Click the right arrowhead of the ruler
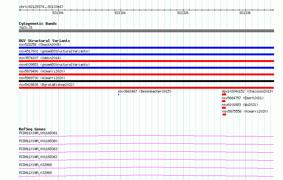283x180 pixels. click(x=273, y=10)
